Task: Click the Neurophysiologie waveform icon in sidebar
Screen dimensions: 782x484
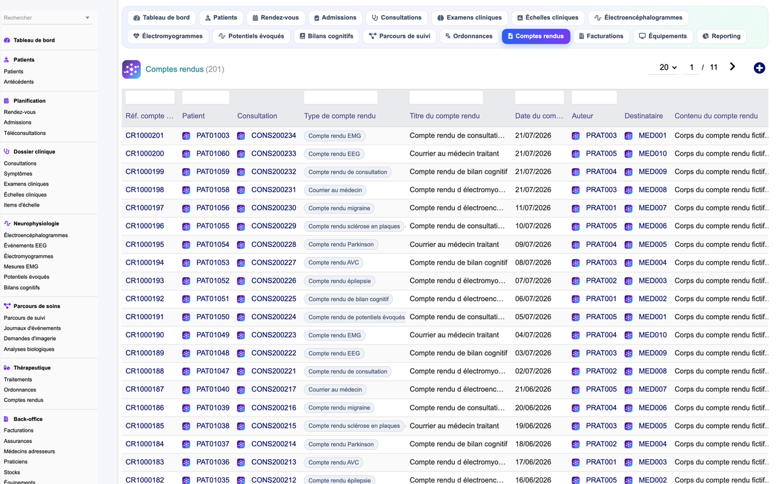Action: (7, 223)
